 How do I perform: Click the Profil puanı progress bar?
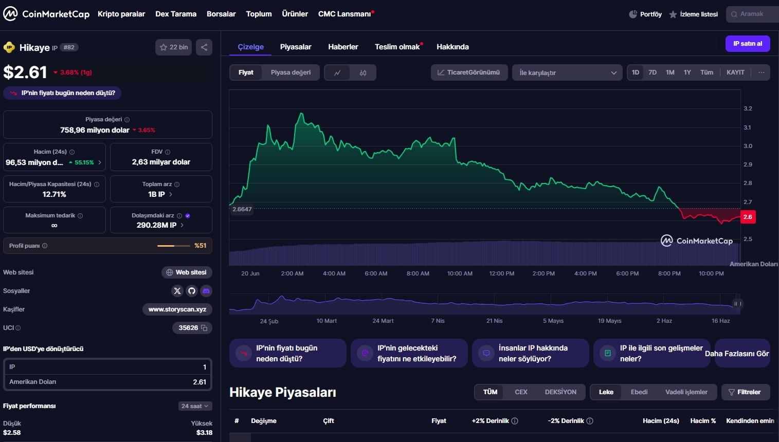coord(174,246)
